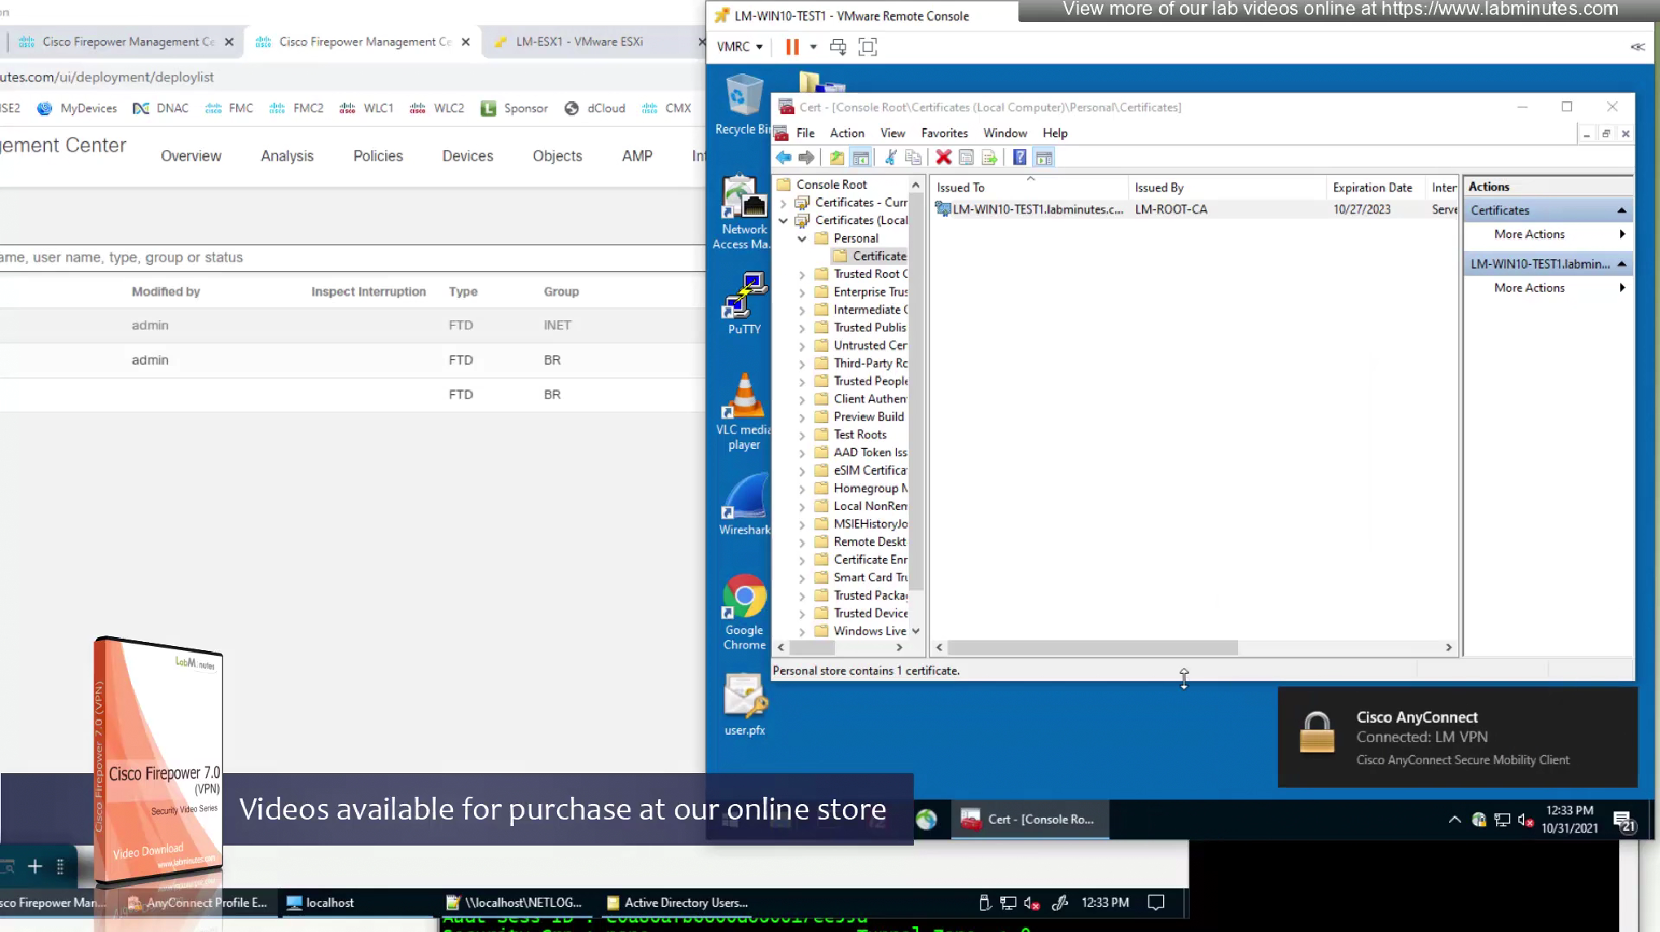1660x932 pixels.
Task: Expand the Trusted Root folder node
Action: tap(801, 275)
